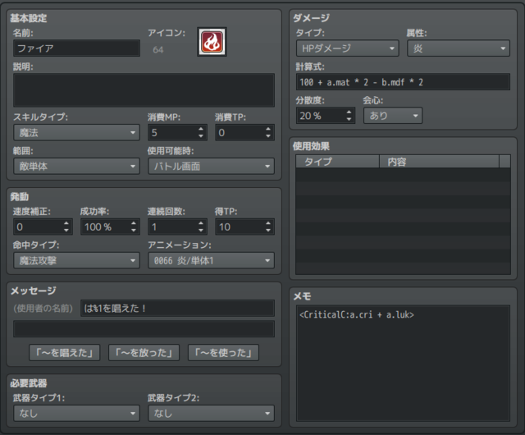Decrease the 速度補正 value

pos(66,231)
